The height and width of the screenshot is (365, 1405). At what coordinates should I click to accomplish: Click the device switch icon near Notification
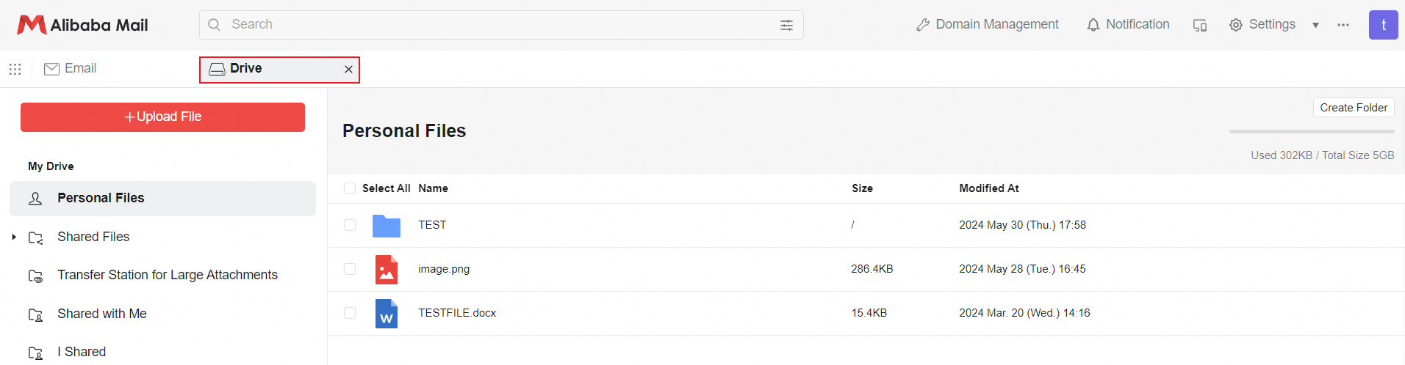(1200, 25)
